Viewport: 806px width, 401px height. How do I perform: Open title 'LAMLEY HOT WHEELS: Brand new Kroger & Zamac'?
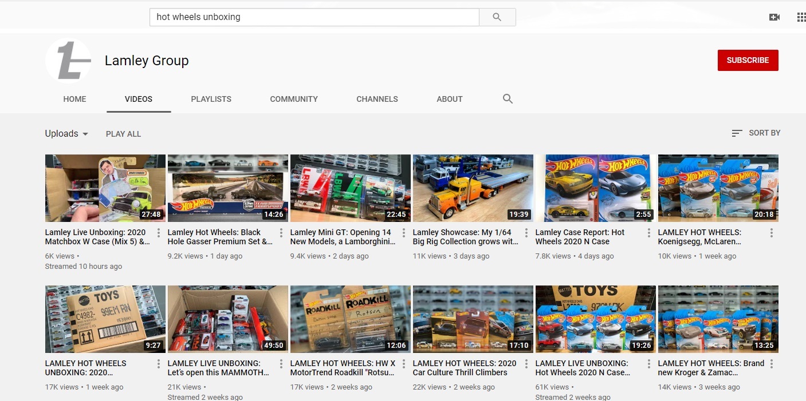(711, 368)
